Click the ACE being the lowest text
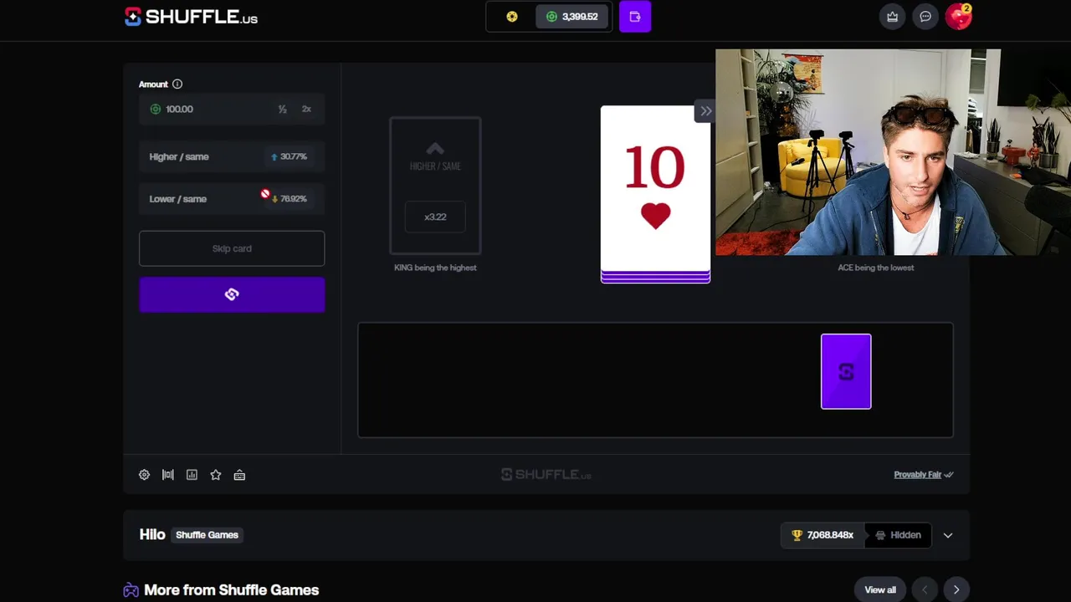Screen dimensions: 1071x602 [x=876, y=268]
